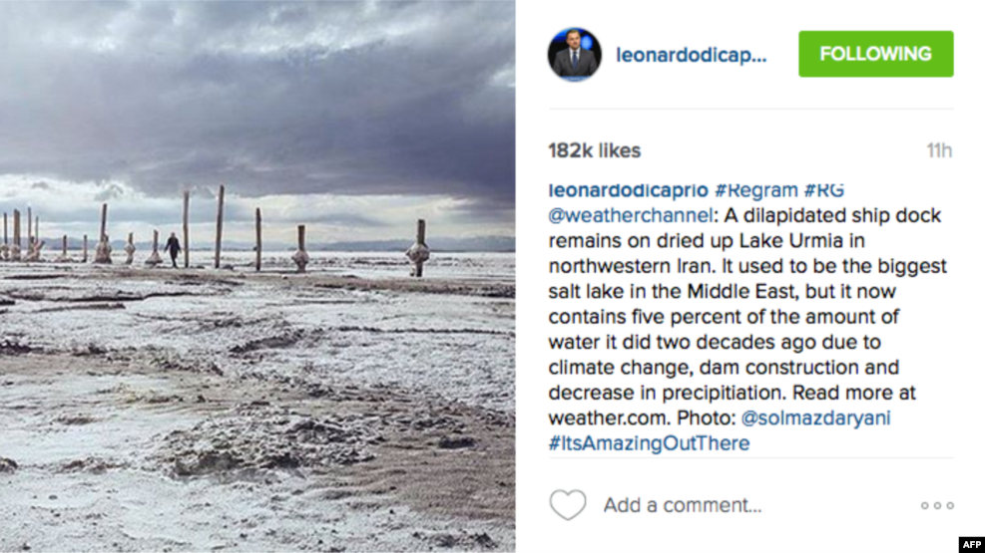Click the leonardodicaprio username in the caption
Screen dimensions: 985x553
[x=629, y=190]
